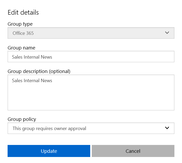
Task: Focus the Group description text area
Action: [91, 93]
